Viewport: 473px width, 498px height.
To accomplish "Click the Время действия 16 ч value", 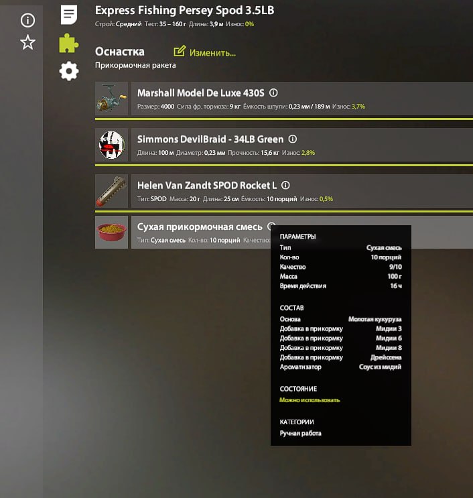I will click(x=396, y=286).
